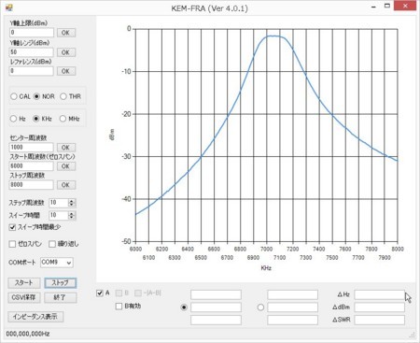Viewport: 420px width, 343px height.
Task: Click the middle right marker readout field
Action: point(292,307)
